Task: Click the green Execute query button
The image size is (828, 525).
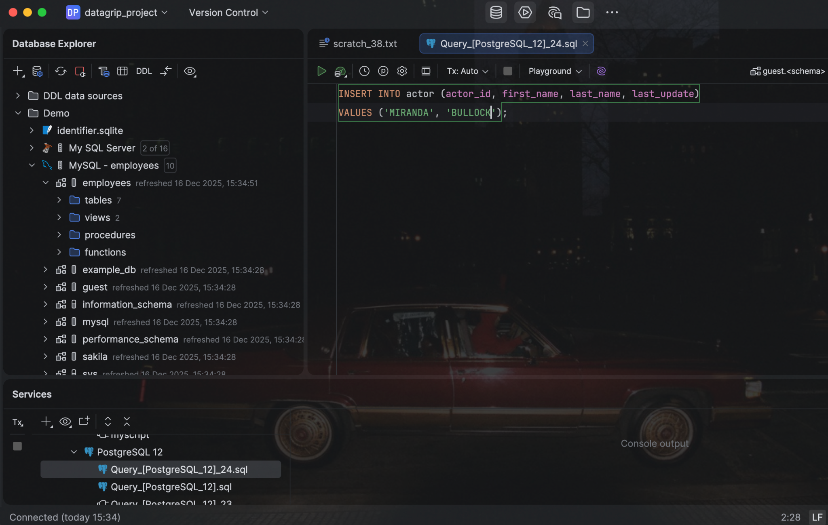Action: 321,71
